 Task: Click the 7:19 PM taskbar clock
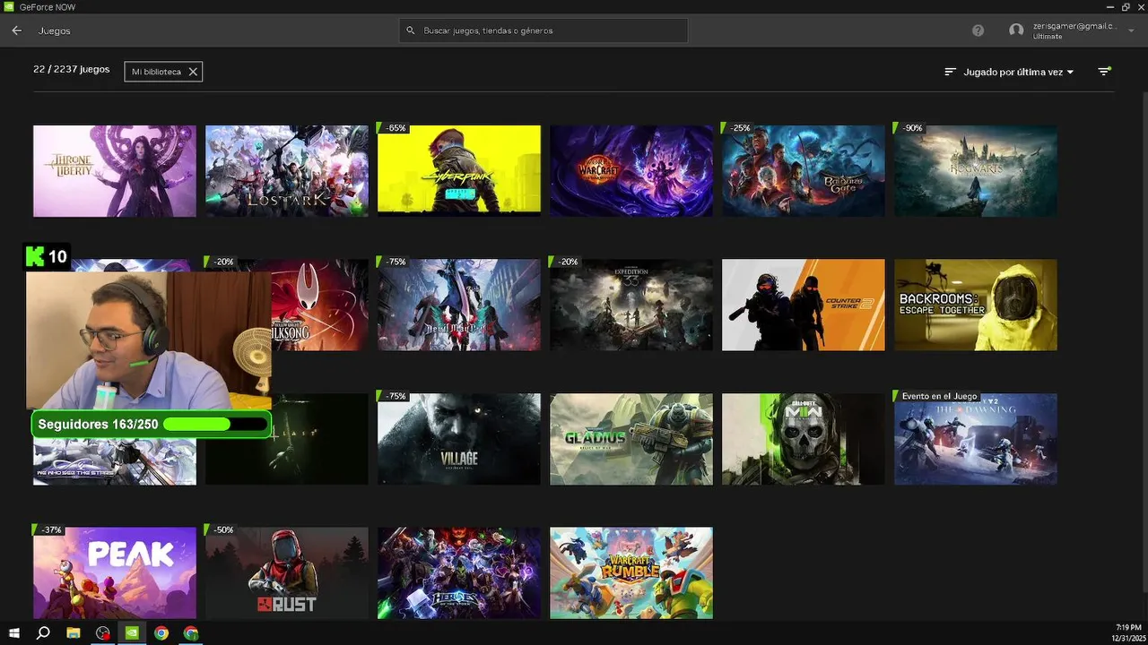click(1128, 627)
